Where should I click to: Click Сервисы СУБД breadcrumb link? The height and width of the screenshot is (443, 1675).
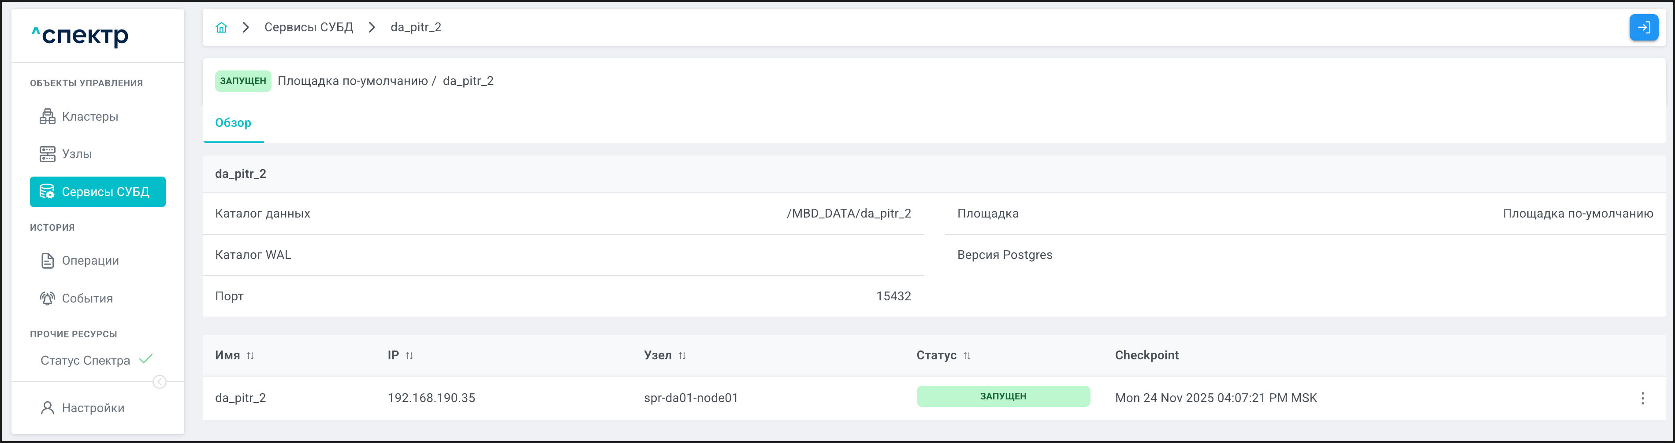[x=308, y=27]
